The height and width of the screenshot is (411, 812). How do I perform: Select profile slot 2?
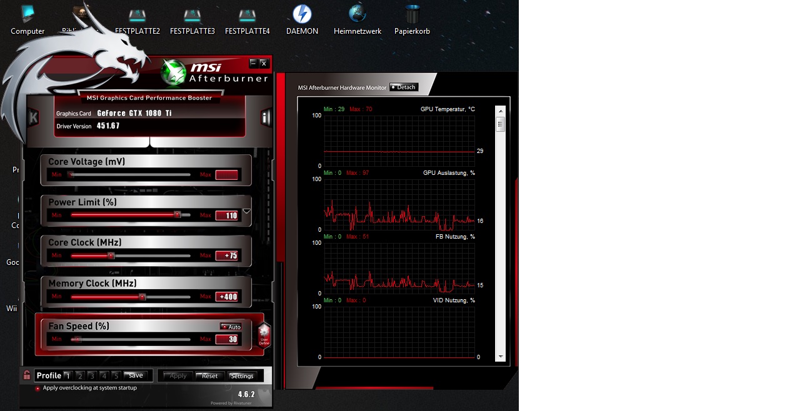click(x=81, y=375)
